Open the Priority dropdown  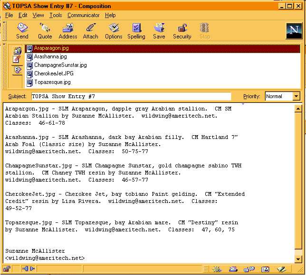coord(296,96)
